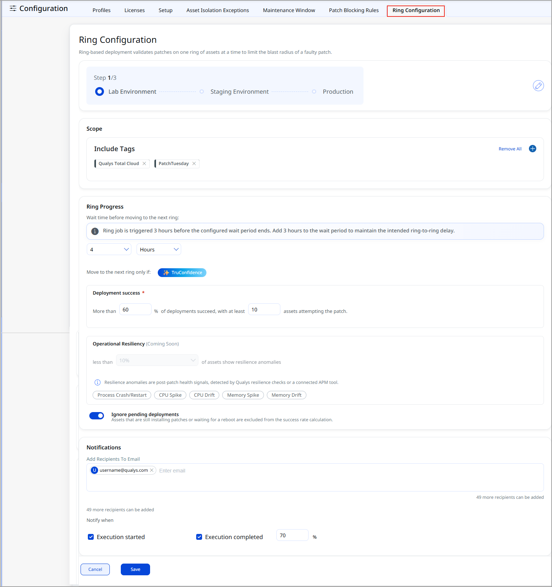552x587 pixels.
Task: Click the Memory Drift chip
Action: pyautogui.click(x=287, y=395)
